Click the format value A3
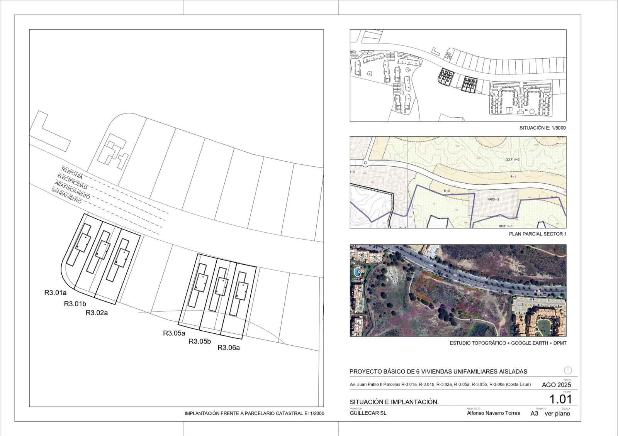This screenshot has width=618, height=436. point(534,413)
